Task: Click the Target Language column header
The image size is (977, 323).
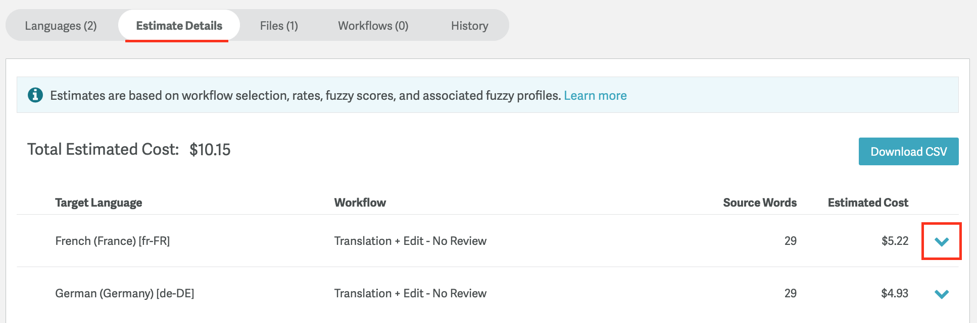Action: pos(99,203)
